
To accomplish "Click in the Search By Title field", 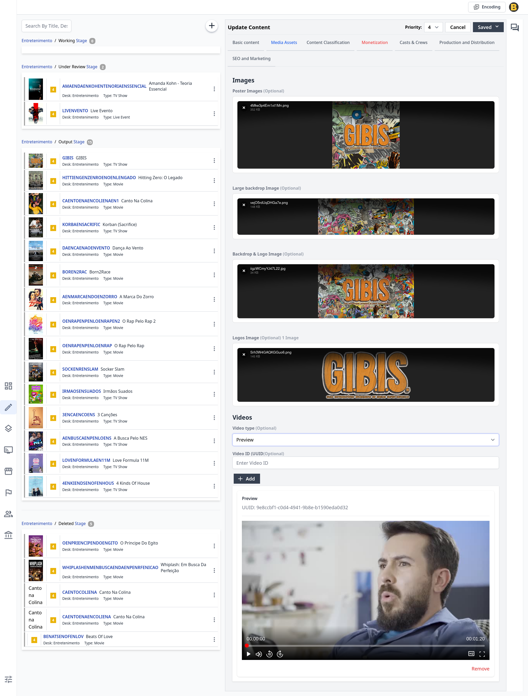I will [x=47, y=26].
